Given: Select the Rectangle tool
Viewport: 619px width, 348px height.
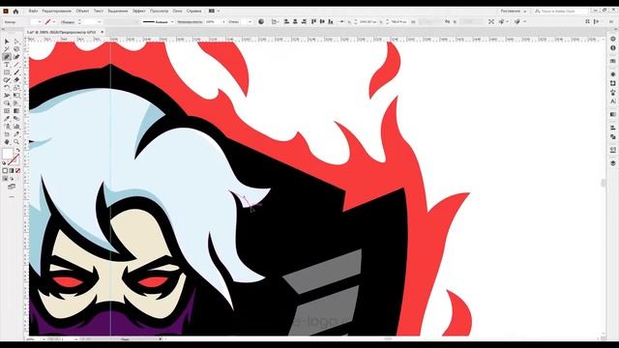Looking at the screenshot, I should [7, 72].
